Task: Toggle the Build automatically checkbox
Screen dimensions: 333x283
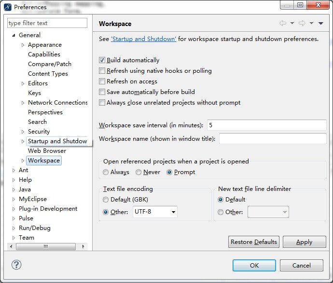Action: pyautogui.click(x=102, y=60)
